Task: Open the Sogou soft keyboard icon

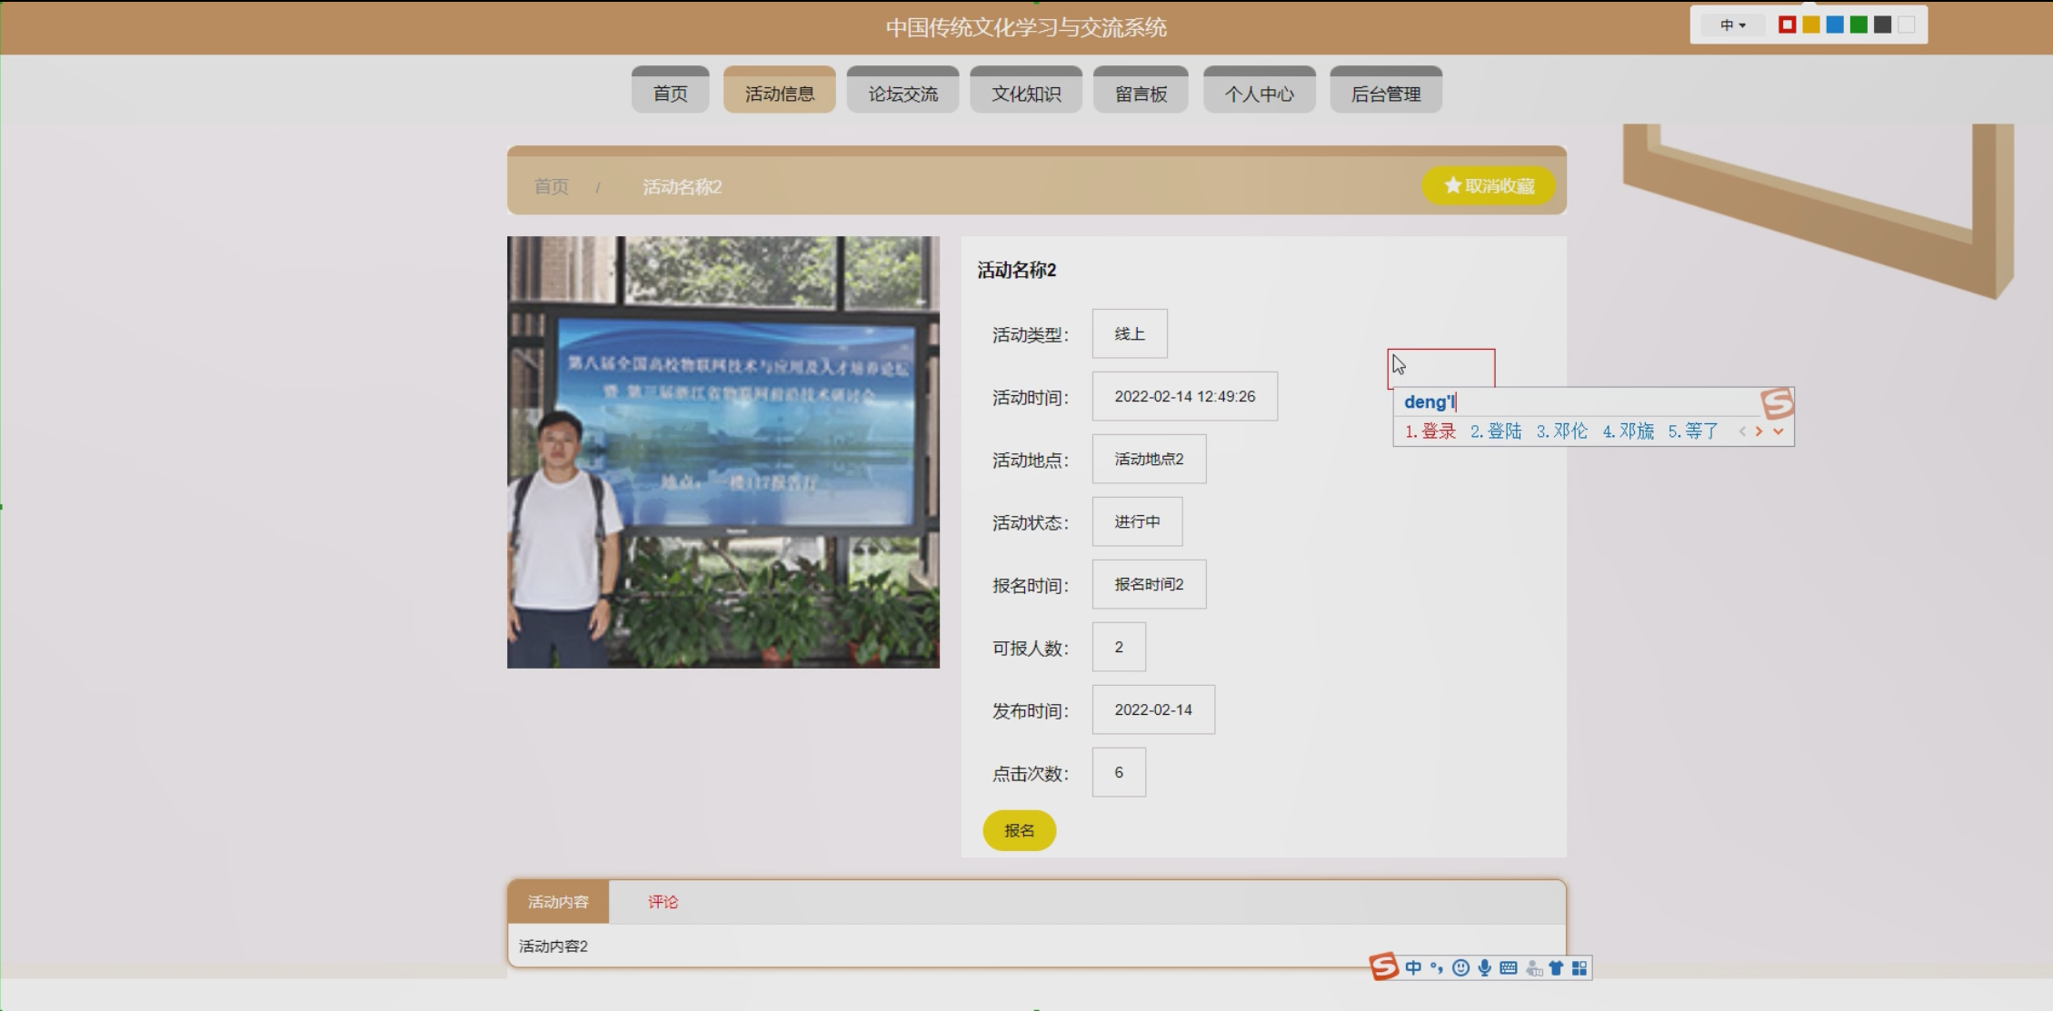Action: click(x=1509, y=968)
